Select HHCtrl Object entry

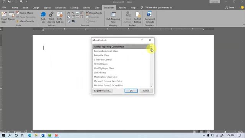click(x=121, y=64)
